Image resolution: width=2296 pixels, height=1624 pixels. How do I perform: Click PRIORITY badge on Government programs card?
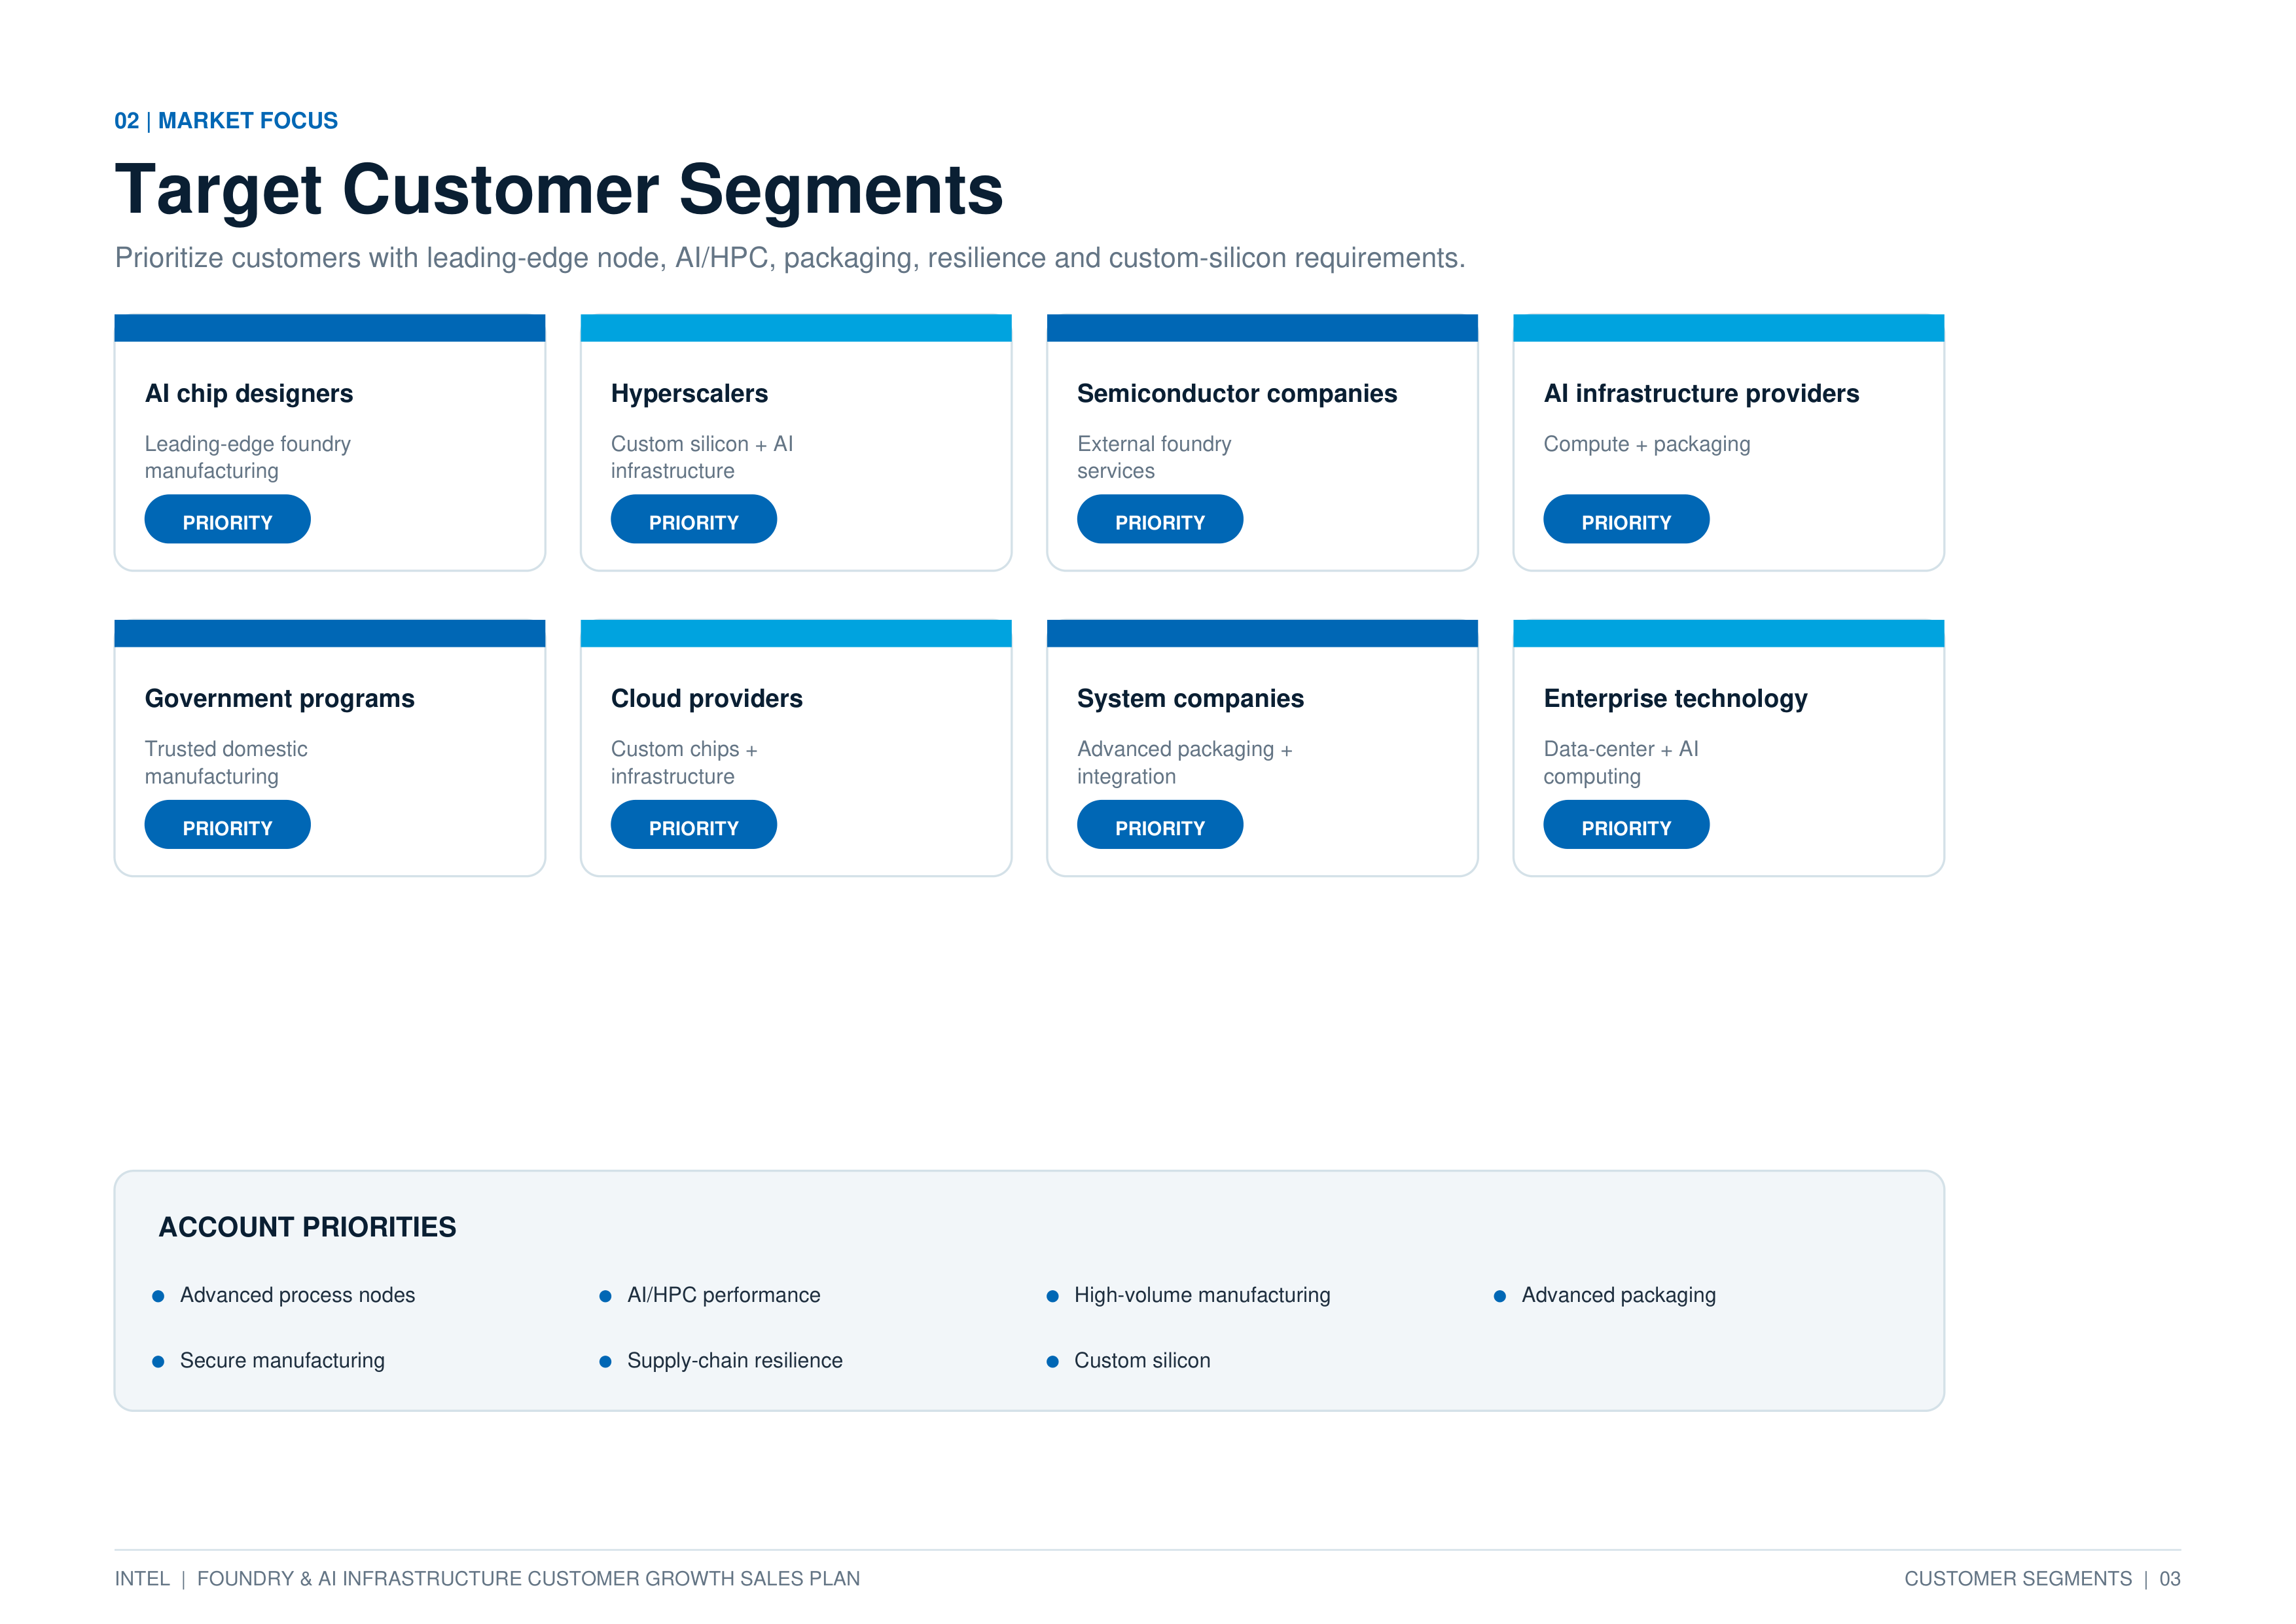point(227,825)
